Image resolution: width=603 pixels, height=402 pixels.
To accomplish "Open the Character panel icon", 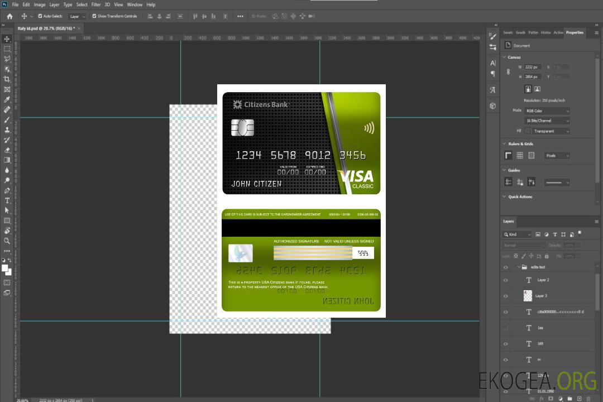I will (493, 63).
